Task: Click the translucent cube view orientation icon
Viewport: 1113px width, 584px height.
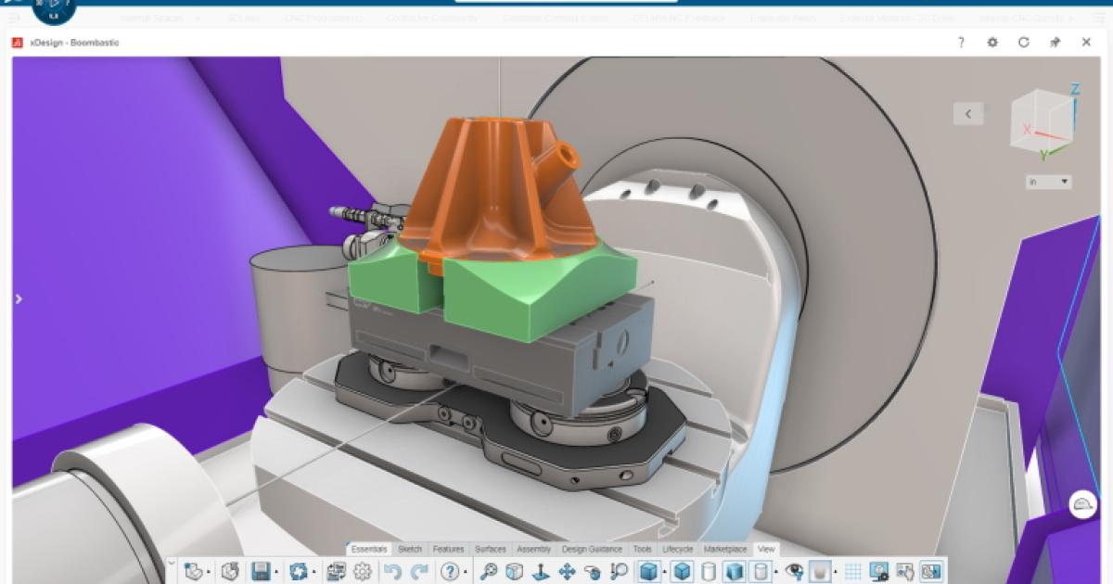Action: [x=515, y=572]
